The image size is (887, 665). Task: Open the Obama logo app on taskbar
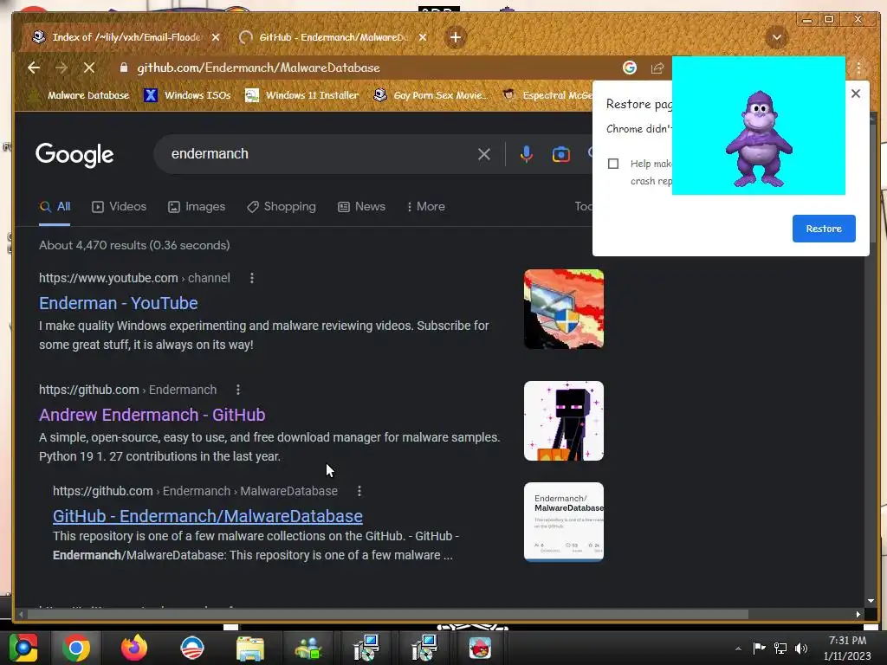pyautogui.click(x=192, y=648)
